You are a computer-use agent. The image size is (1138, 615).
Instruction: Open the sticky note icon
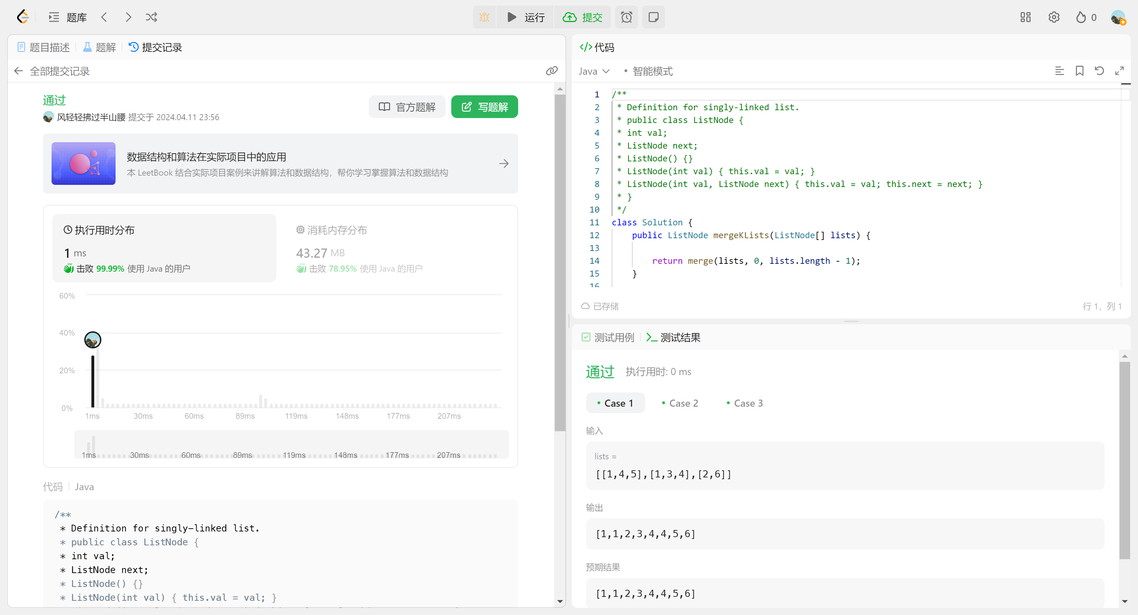coord(653,17)
